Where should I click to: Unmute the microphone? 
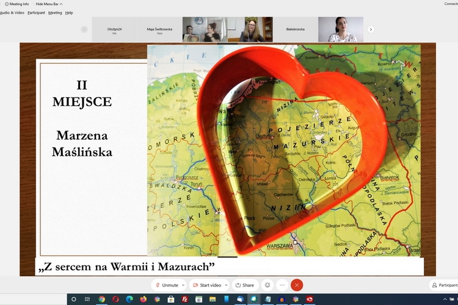167,285
